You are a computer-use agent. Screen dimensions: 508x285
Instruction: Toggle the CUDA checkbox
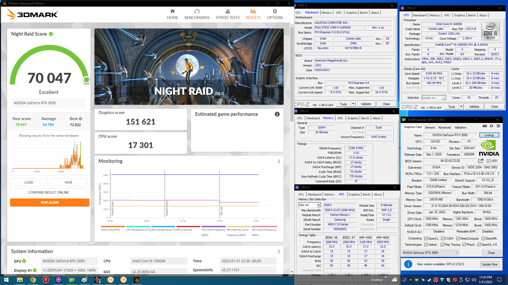[443, 239]
